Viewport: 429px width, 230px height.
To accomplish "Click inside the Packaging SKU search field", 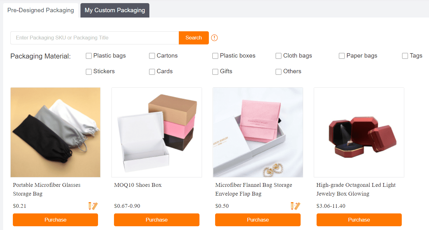I will click(x=94, y=38).
